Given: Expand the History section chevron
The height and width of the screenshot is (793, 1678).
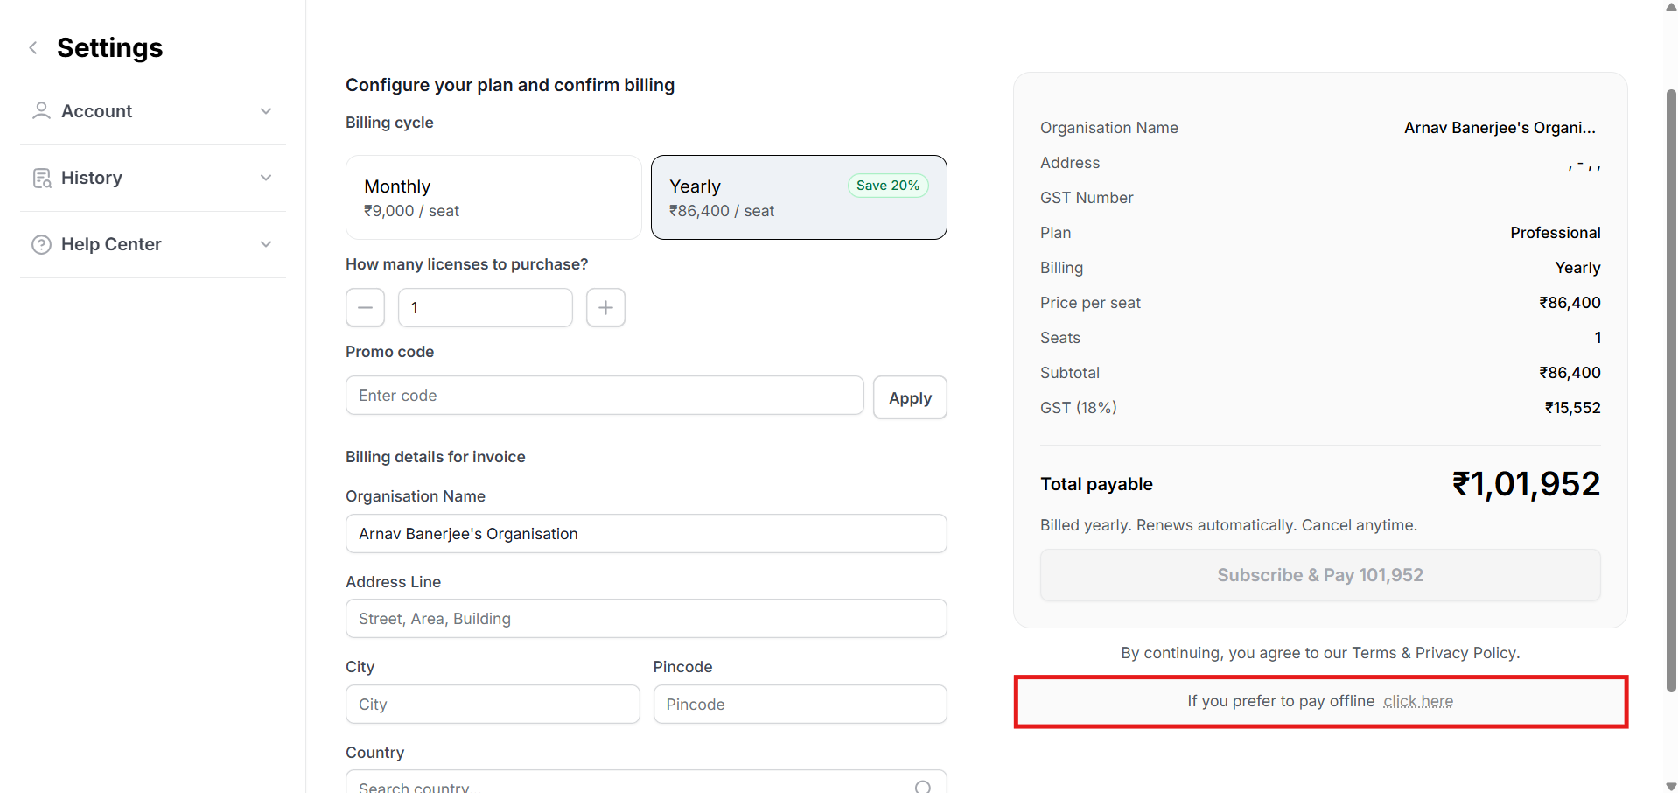Looking at the screenshot, I should [x=266, y=178].
